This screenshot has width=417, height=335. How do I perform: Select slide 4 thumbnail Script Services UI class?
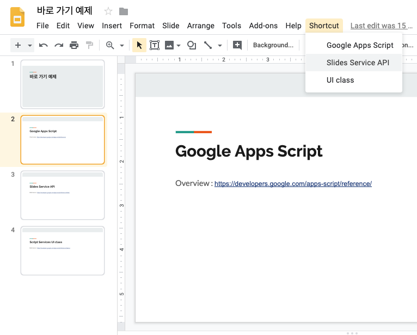coord(63,251)
